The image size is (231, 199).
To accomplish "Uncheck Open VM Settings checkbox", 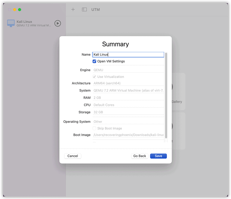I will point(94,61).
